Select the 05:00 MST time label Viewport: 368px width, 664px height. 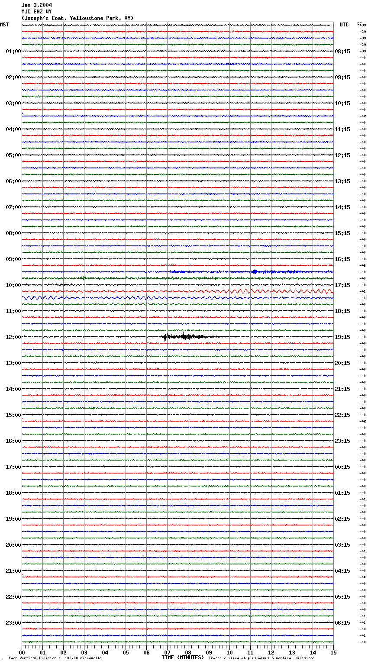tap(13, 155)
